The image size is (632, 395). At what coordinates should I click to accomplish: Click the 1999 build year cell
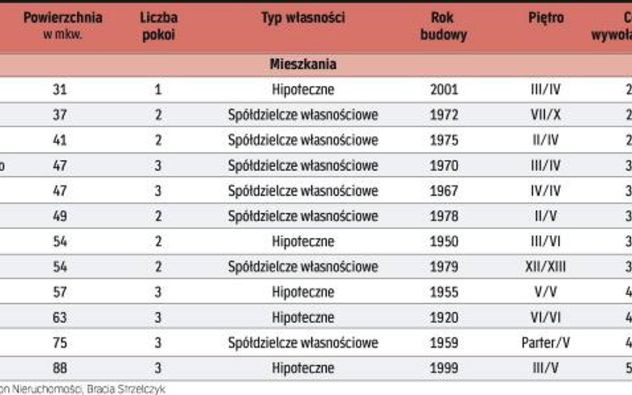tap(444, 368)
